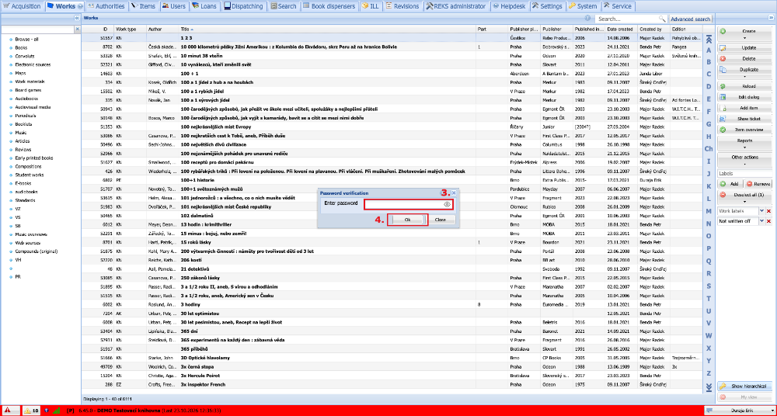Click Add label button

tap(730, 184)
